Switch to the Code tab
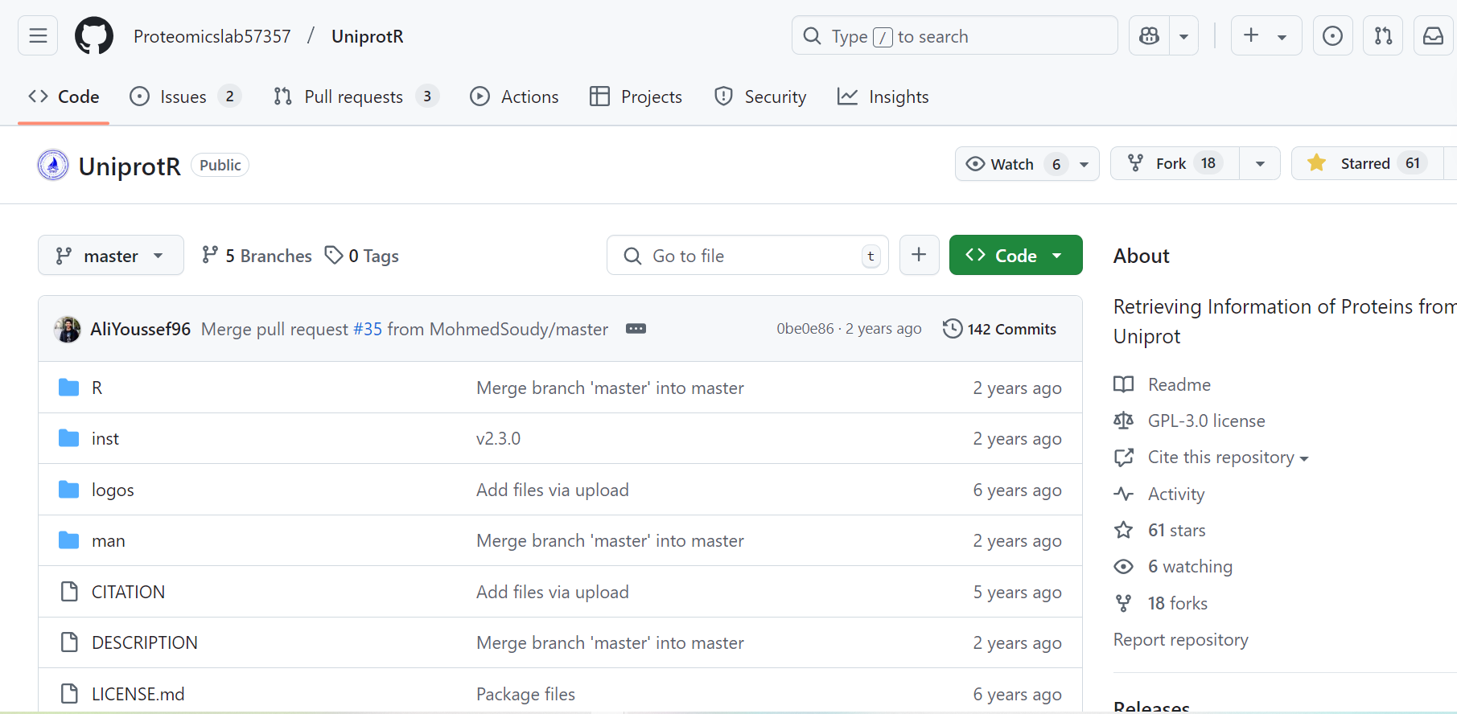1457x714 pixels. (x=64, y=96)
